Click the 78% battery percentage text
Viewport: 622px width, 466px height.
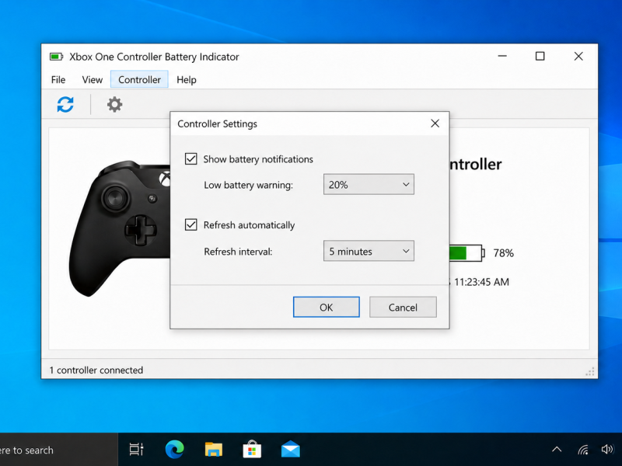pyautogui.click(x=503, y=253)
